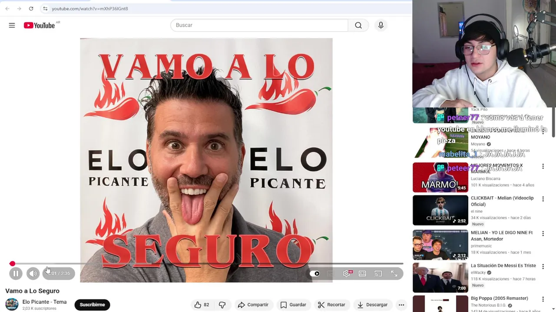Screen dimensions: 556x312
Task: Go back in the browser
Action: [x=7, y=9]
